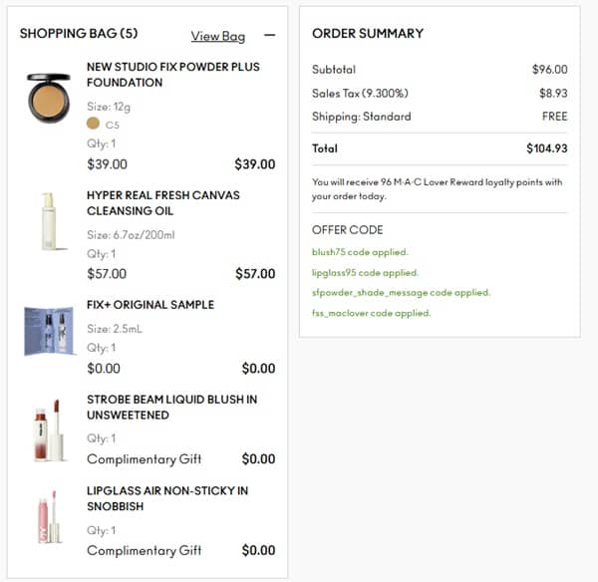Open the Fix+ Original Sample product title

tap(150, 305)
